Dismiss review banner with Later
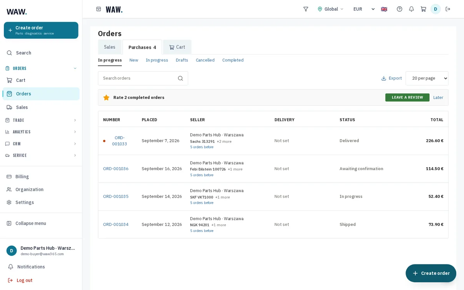Image resolution: width=464 pixels, height=290 pixels. click(438, 97)
